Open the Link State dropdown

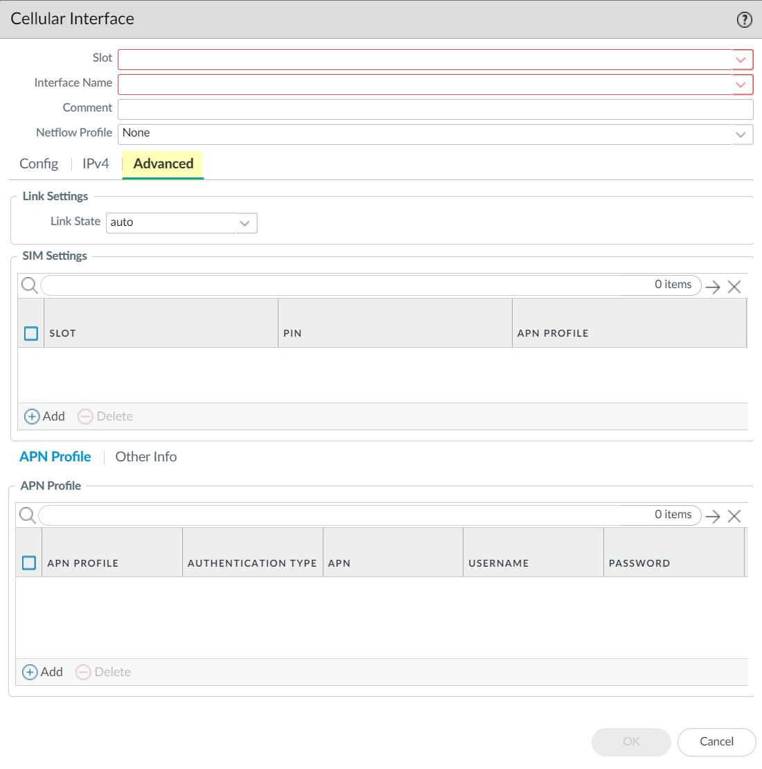pos(245,223)
